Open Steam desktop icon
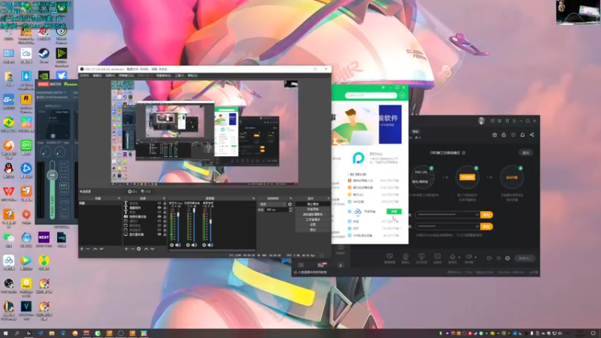601x338 pixels. click(44, 54)
